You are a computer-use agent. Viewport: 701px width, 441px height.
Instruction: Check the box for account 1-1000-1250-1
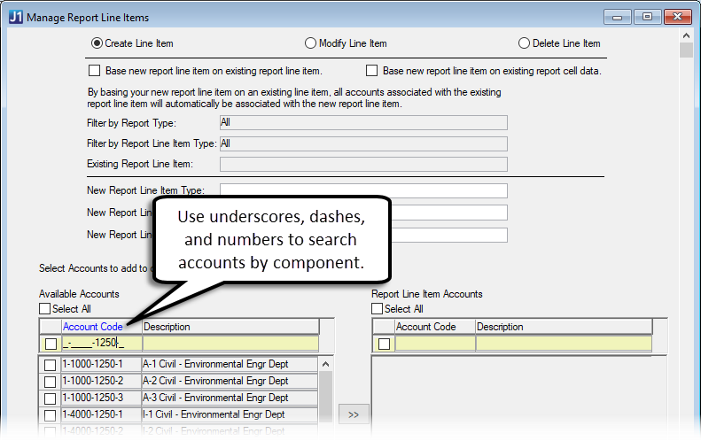click(50, 365)
